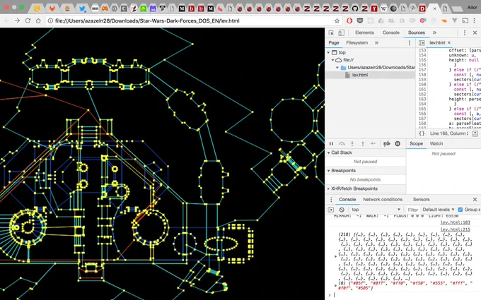
Task: Bookmark page with the star icon
Action: (x=337, y=20)
